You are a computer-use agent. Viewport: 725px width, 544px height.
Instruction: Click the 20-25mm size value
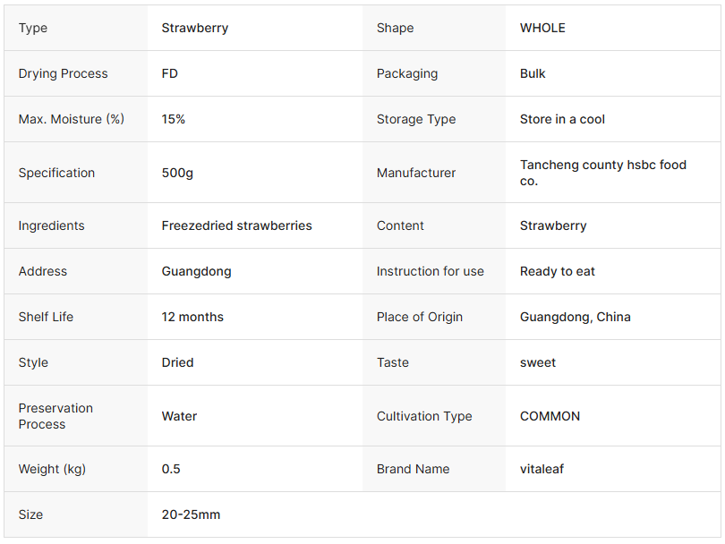point(191,514)
